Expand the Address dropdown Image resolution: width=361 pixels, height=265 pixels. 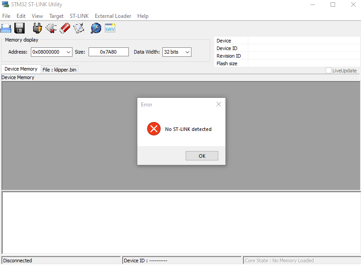point(68,52)
